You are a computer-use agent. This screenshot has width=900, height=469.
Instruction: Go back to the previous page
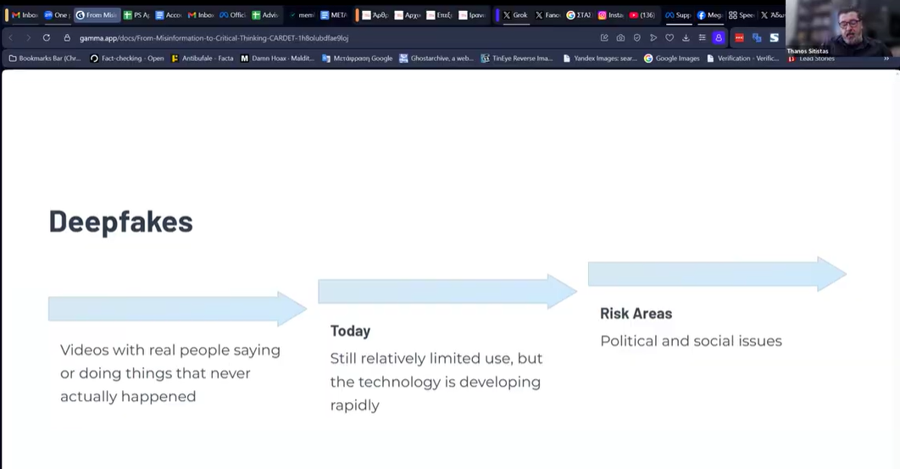[x=11, y=38]
